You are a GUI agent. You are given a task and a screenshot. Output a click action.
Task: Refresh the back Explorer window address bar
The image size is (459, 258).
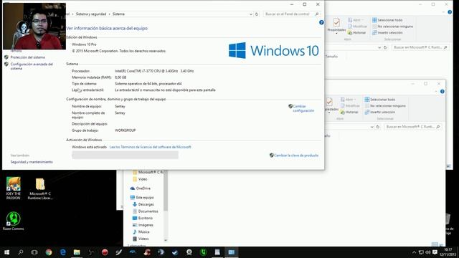[x=386, y=47]
